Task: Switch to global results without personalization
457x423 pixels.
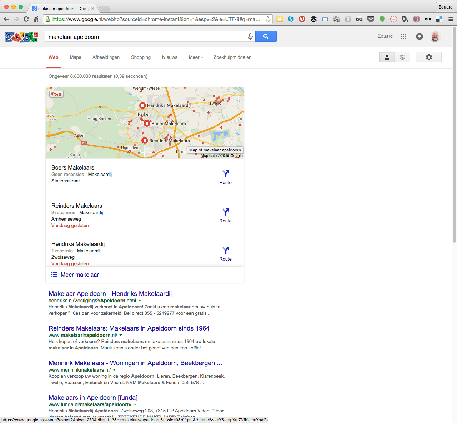Action: (402, 57)
